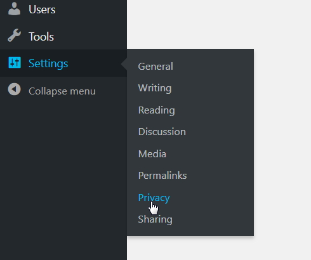Open Sharing settings entry
This screenshot has width=311, height=260.
(x=155, y=219)
